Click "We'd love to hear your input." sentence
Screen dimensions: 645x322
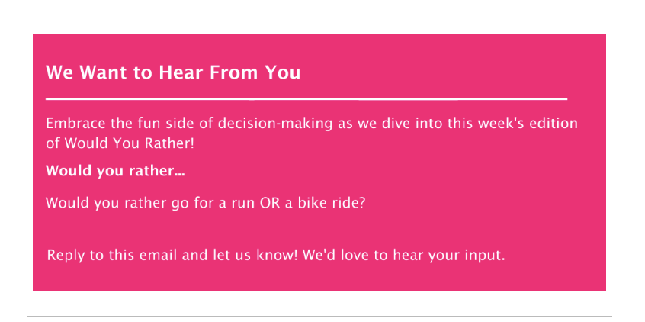point(403,256)
